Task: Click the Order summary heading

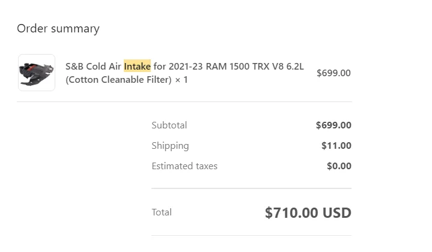Action: (58, 28)
